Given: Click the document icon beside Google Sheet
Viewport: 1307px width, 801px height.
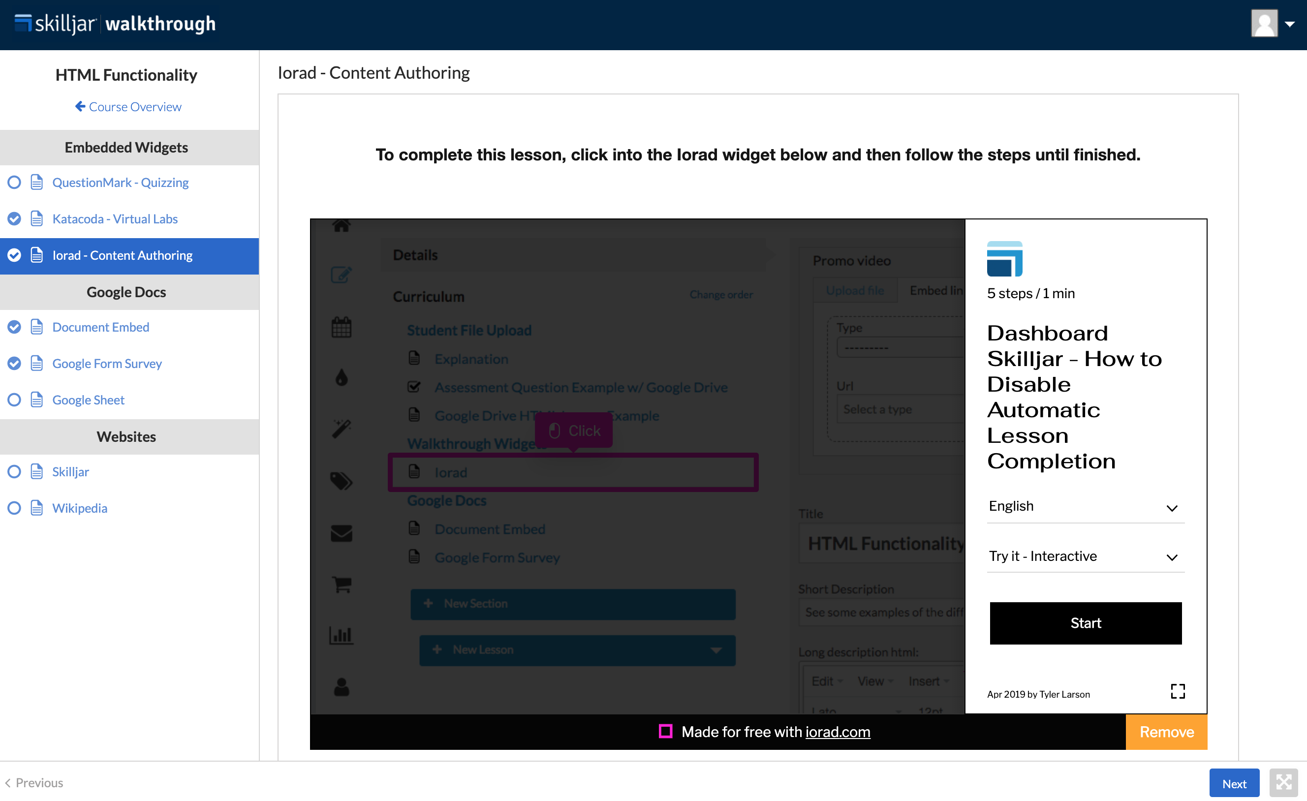Looking at the screenshot, I should [36, 400].
